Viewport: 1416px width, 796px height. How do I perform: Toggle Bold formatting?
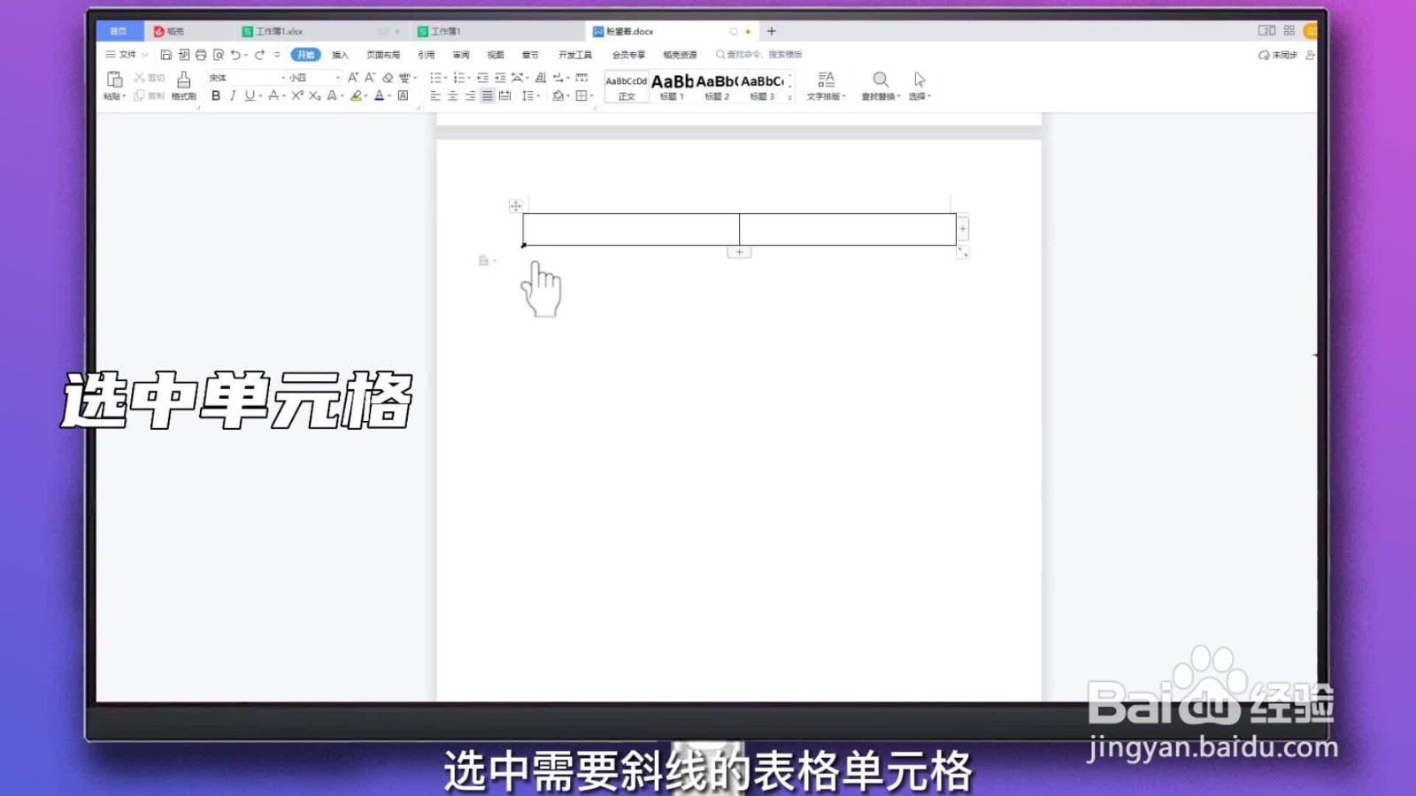click(x=216, y=96)
